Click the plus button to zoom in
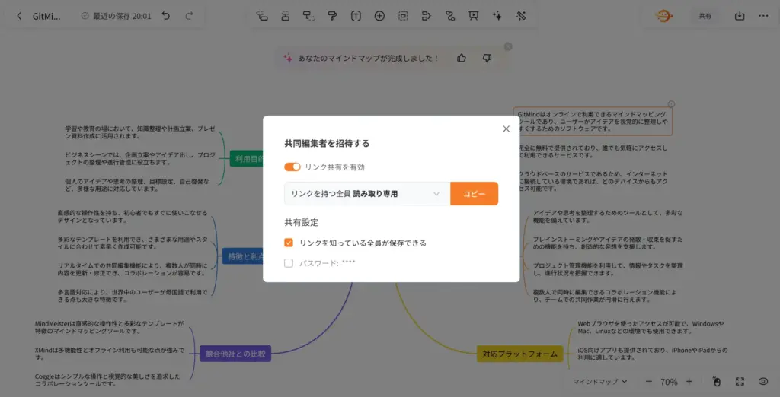Image resolution: width=780 pixels, height=397 pixels. pos(689,381)
